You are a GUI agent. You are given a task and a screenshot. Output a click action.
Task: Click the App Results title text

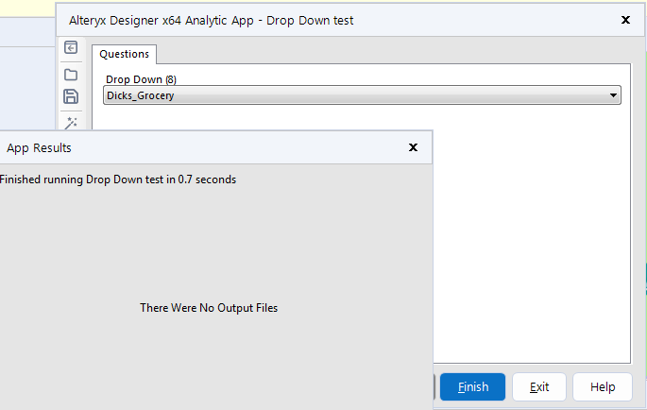coord(39,147)
